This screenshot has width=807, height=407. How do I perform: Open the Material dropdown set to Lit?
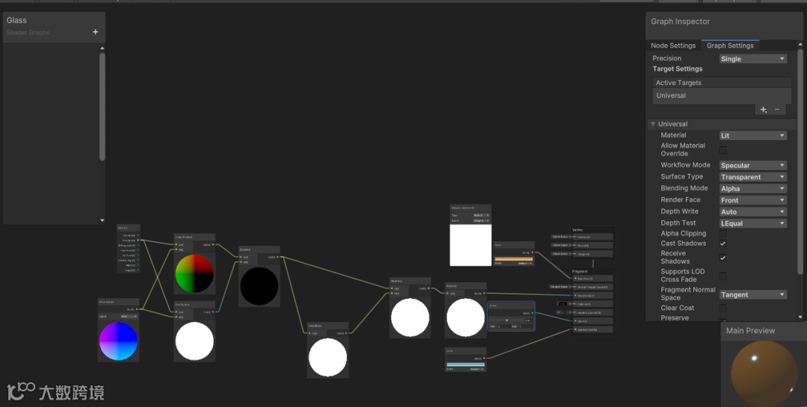pos(753,135)
